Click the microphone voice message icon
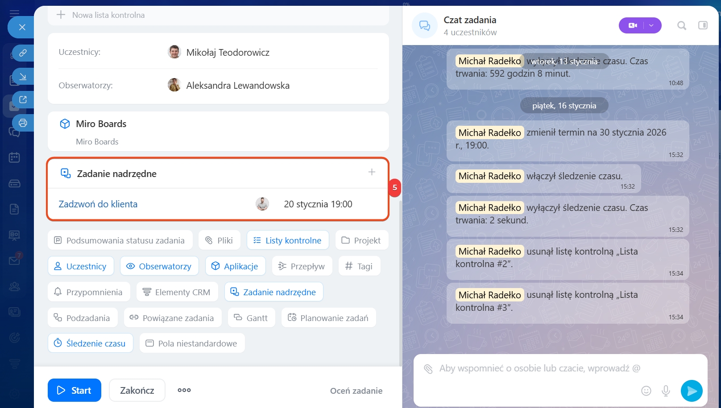The width and height of the screenshot is (721, 408). click(666, 391)
